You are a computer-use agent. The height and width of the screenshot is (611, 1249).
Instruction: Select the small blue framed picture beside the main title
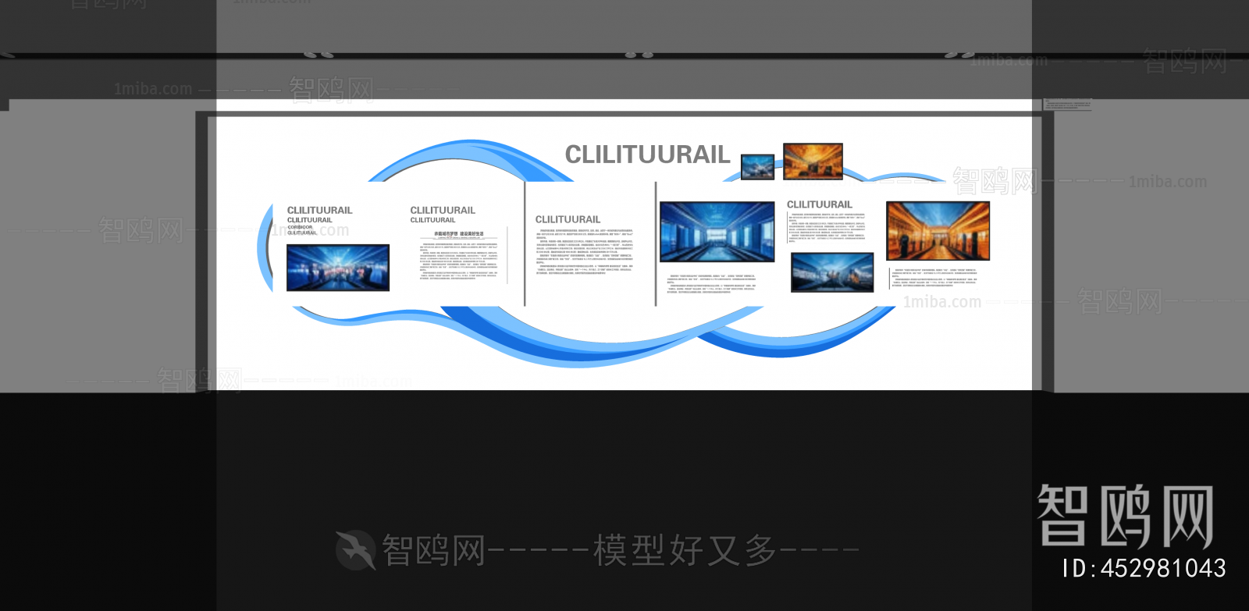pos(757,167)
